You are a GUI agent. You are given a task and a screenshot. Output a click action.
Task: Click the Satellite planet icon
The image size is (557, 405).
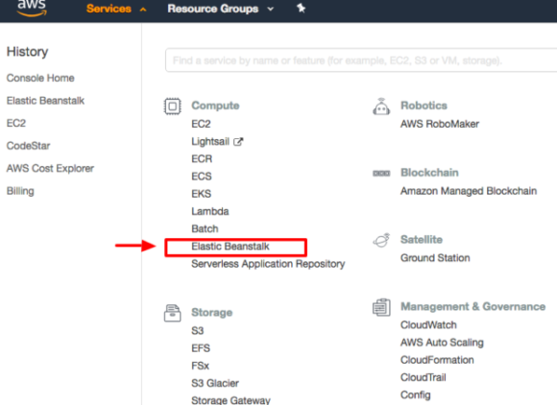click(381, 240)
